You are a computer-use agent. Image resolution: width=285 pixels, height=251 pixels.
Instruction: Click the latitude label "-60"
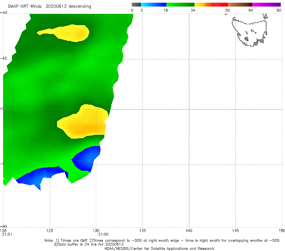click(3, 226)
